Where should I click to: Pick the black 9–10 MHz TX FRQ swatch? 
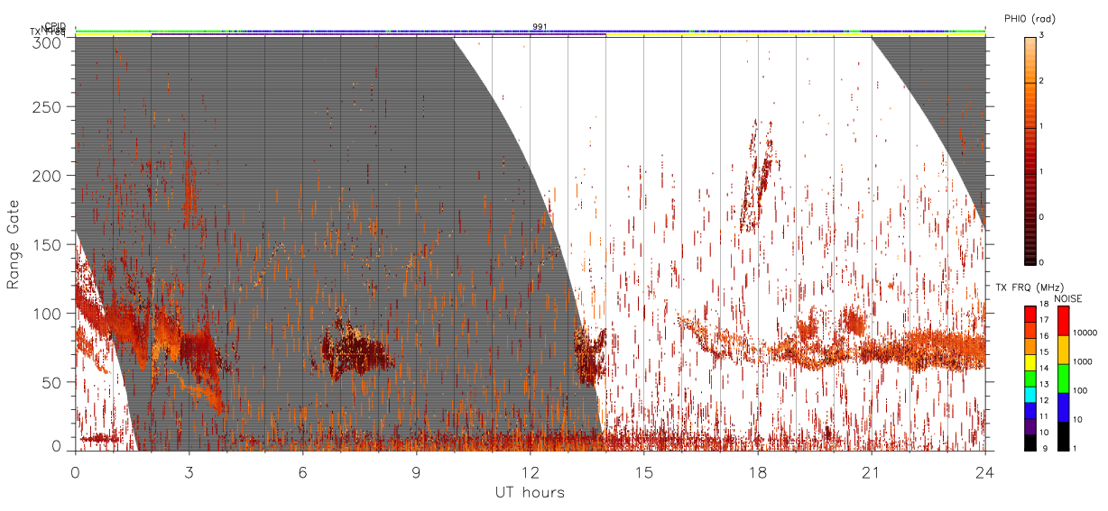(1030, 441)
